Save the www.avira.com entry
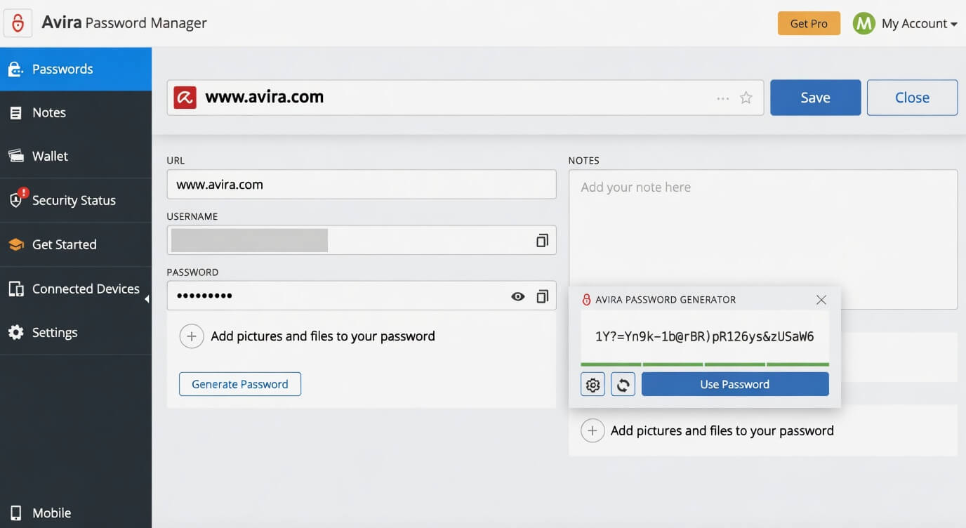 pos(815,98)
